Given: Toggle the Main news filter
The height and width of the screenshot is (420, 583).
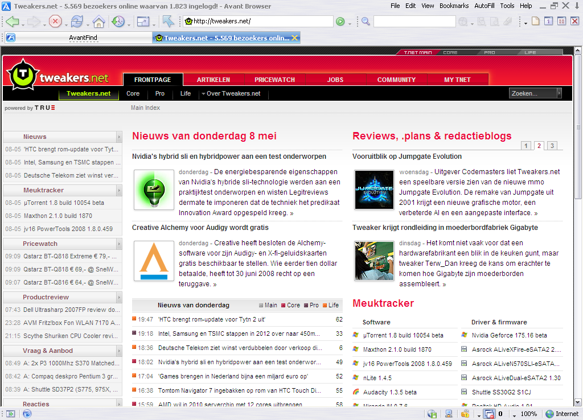Looking at the screenshot, I should tap(268, 305).
